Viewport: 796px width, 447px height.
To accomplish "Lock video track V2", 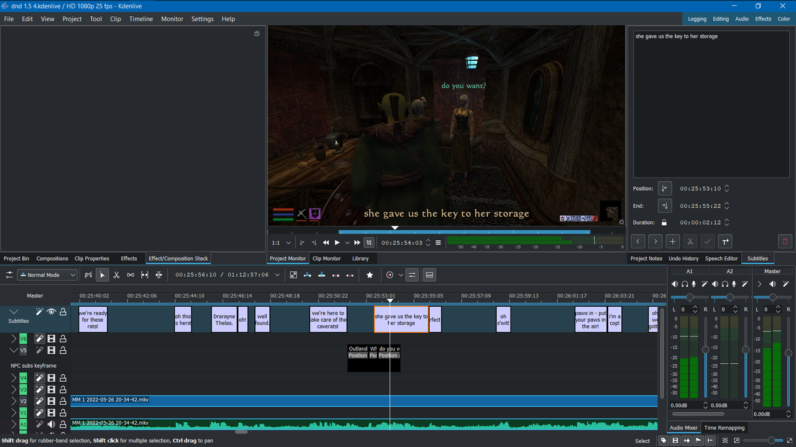I will tap(63, 401).
